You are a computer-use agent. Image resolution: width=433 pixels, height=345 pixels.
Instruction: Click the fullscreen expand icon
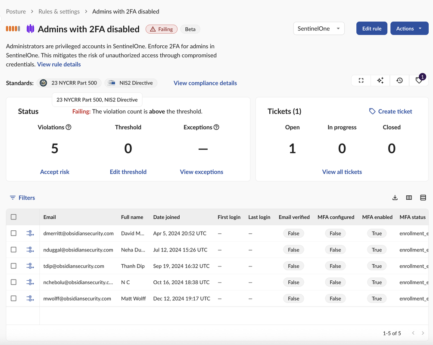[x=361, y=81]
